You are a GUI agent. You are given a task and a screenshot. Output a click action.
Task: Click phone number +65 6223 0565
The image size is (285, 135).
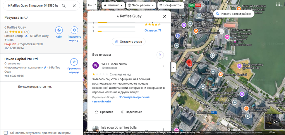[14, 76]
